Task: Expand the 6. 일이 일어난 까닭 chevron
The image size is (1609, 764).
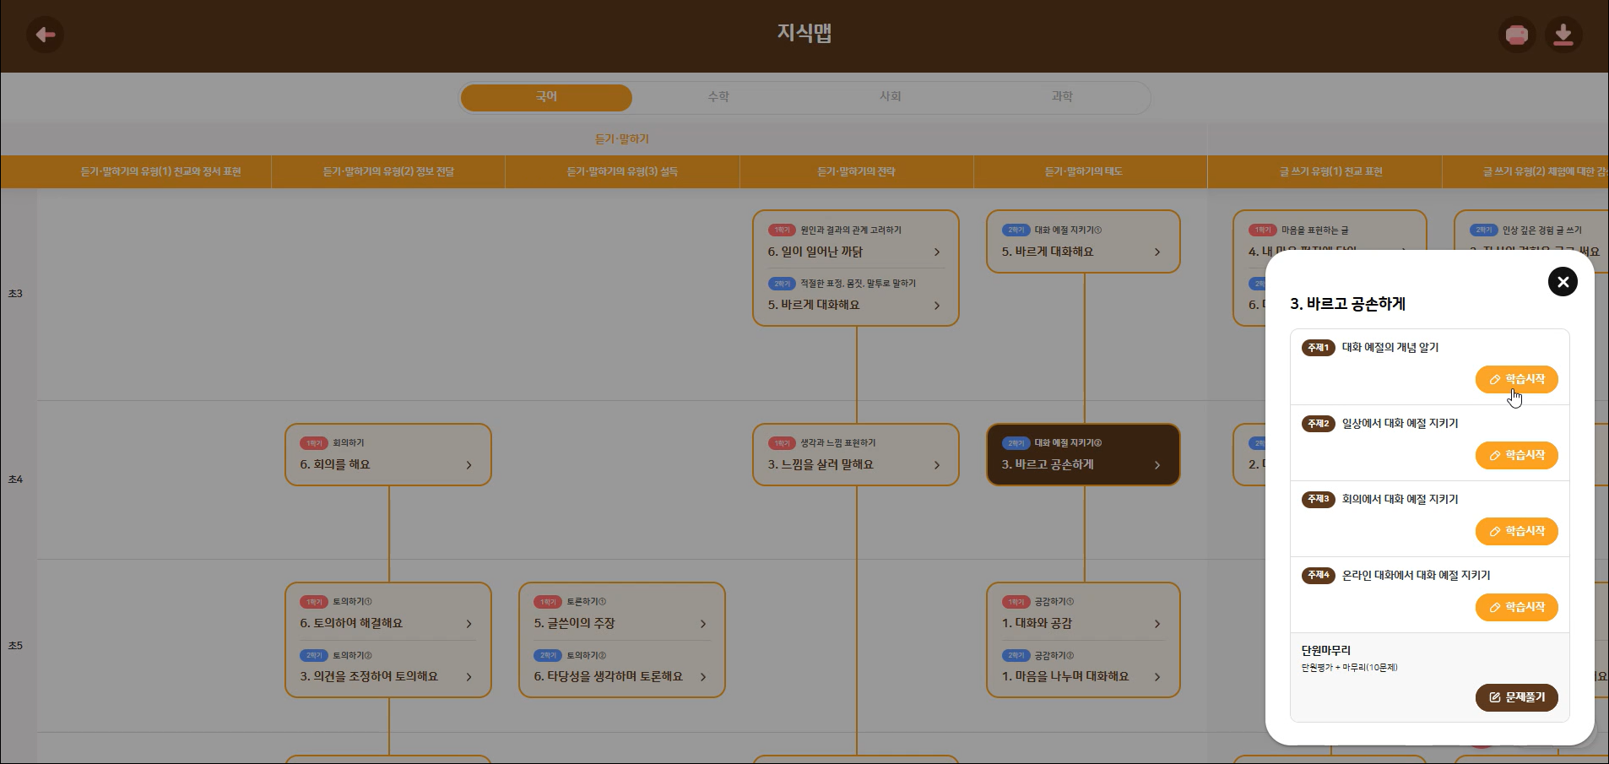Action: (x=937, y=252)
